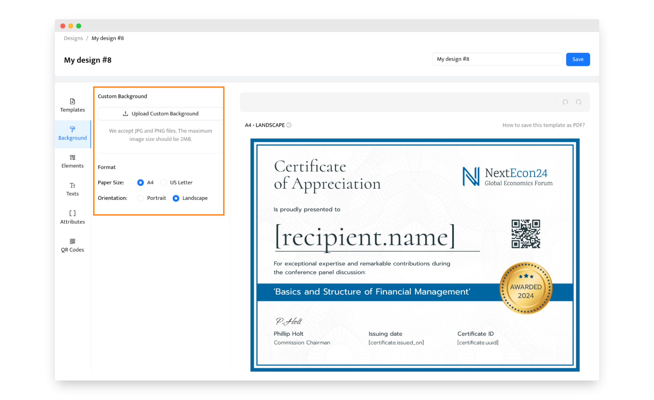Viewport: 654px width, 400px height.
Task: Click the undo arrow icon
Action: [565, 102]
